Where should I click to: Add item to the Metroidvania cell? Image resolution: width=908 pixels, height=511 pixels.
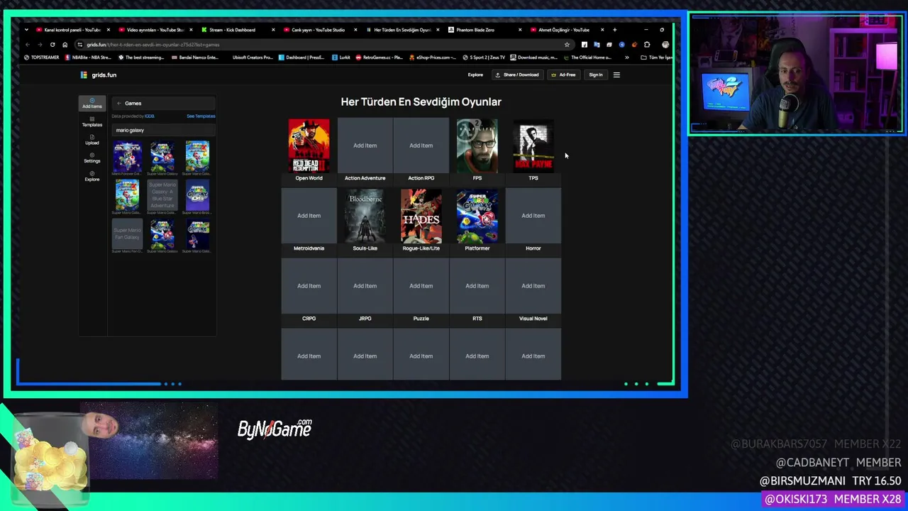[x=309, y=216]
